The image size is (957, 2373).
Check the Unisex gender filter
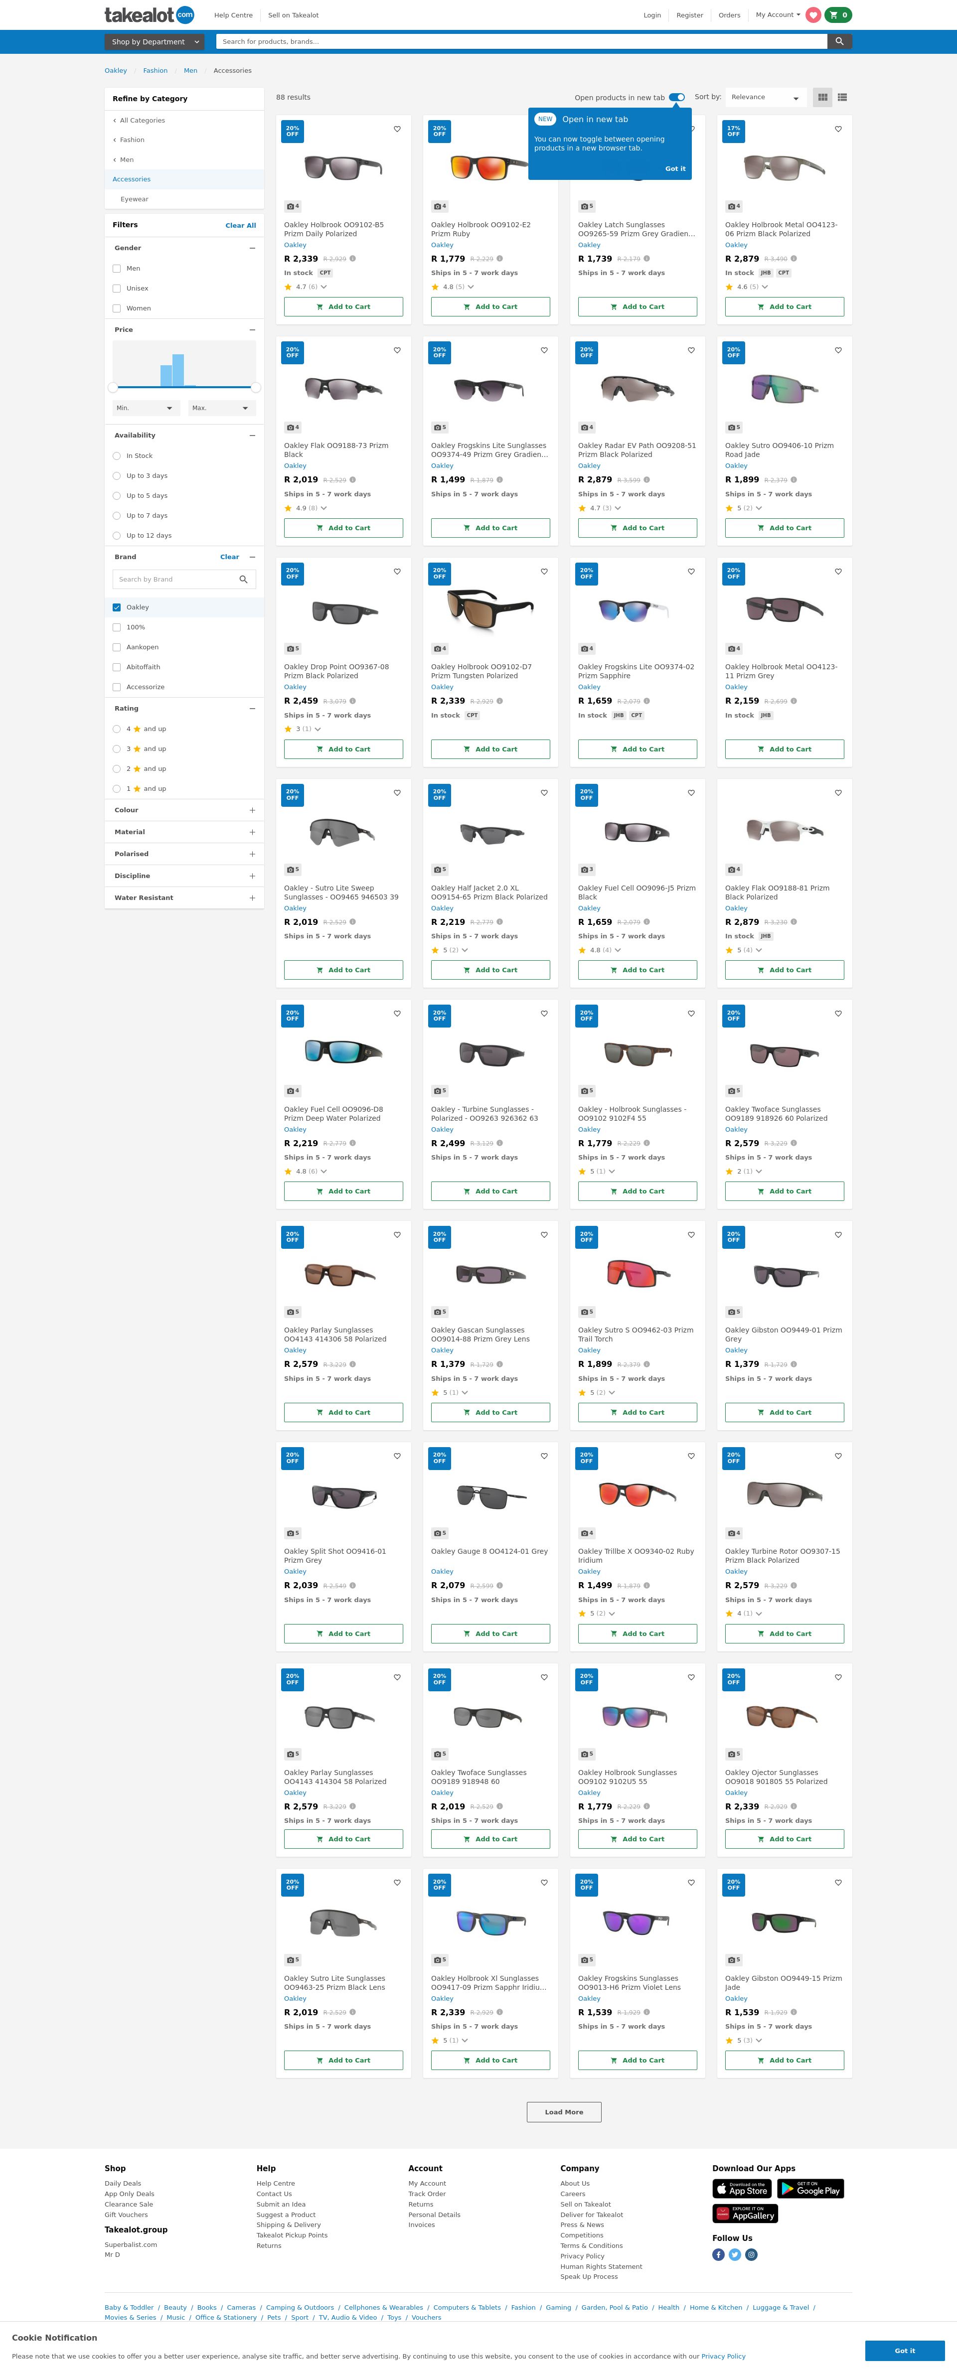coord(117,289)
